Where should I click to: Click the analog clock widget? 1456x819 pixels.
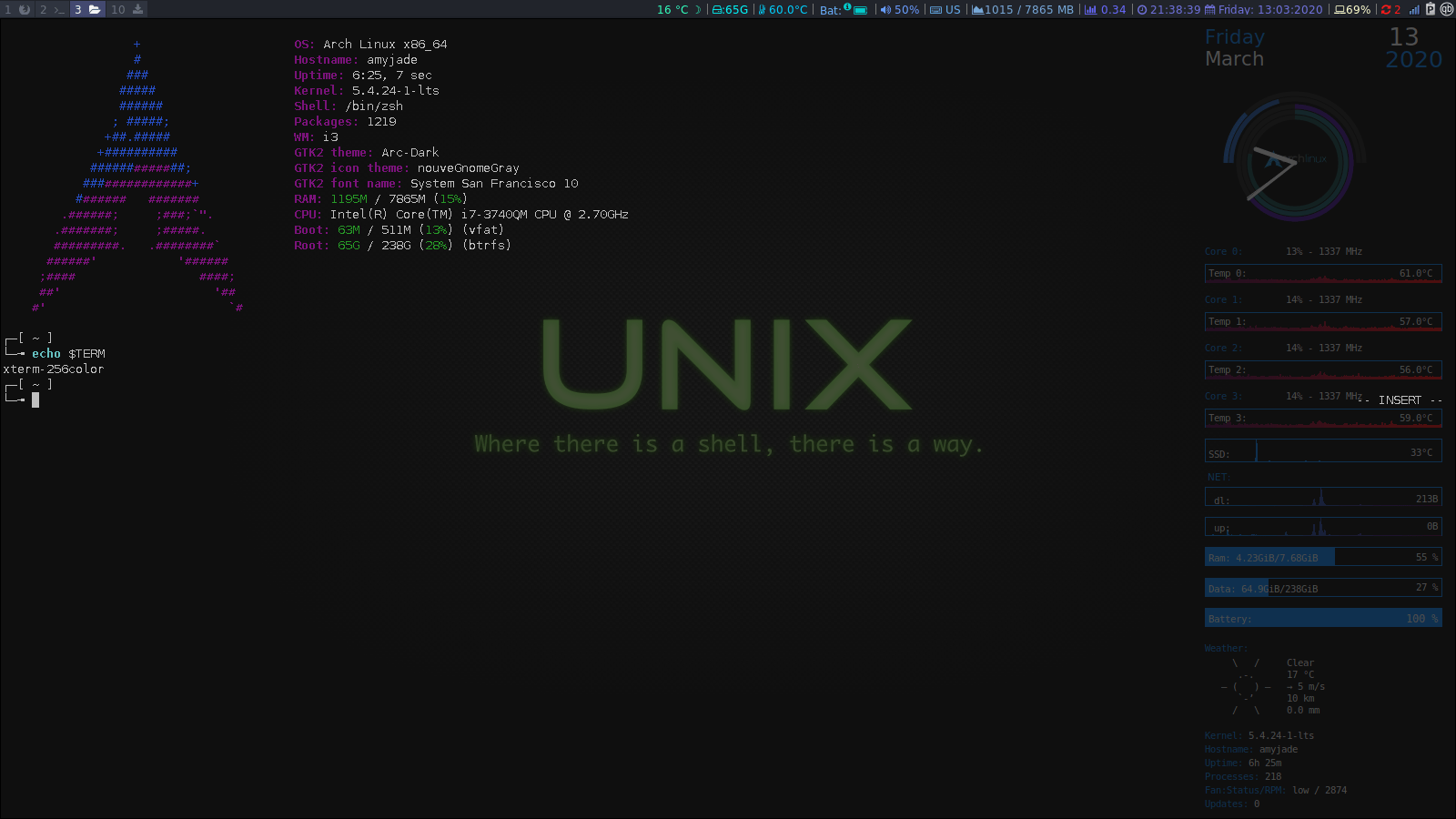tap(1294, 158)
